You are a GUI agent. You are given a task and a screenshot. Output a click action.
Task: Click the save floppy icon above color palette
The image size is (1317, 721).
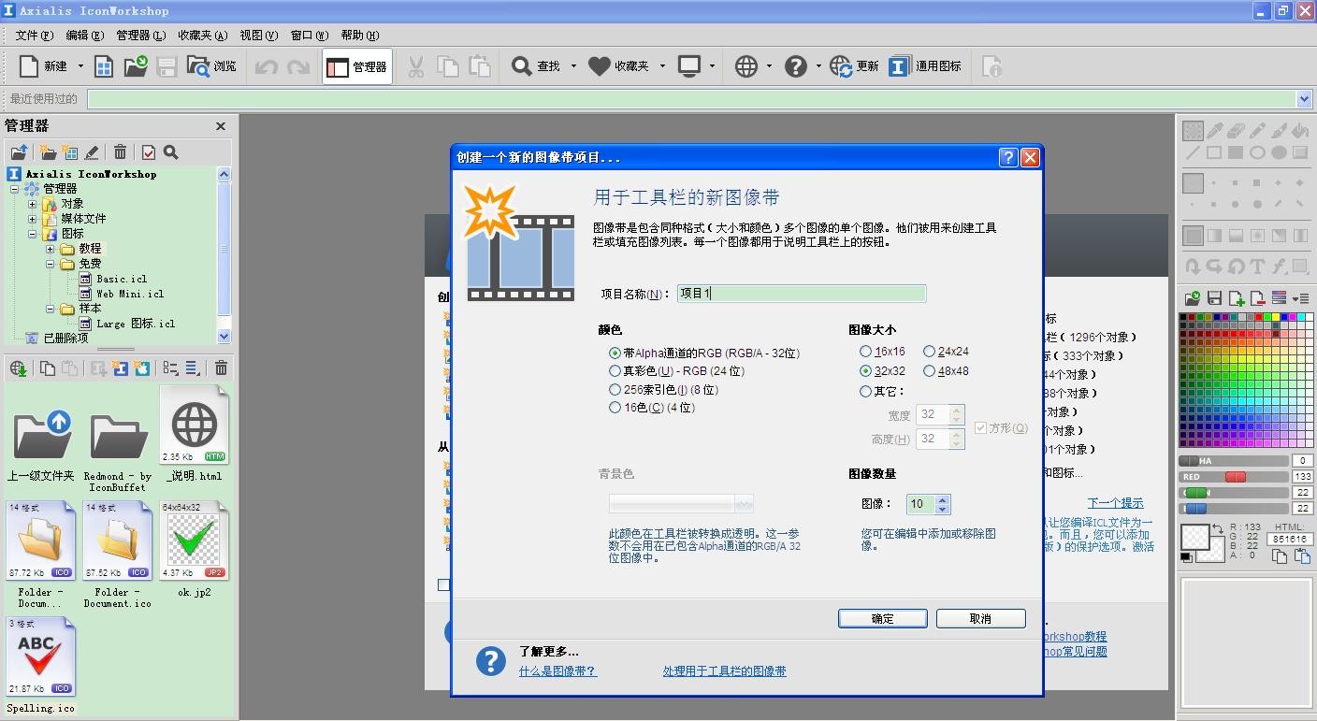coord(1214,298)
